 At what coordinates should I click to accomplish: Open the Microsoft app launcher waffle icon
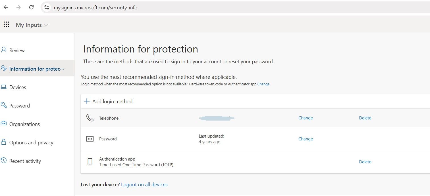click(x=6, y=24)
